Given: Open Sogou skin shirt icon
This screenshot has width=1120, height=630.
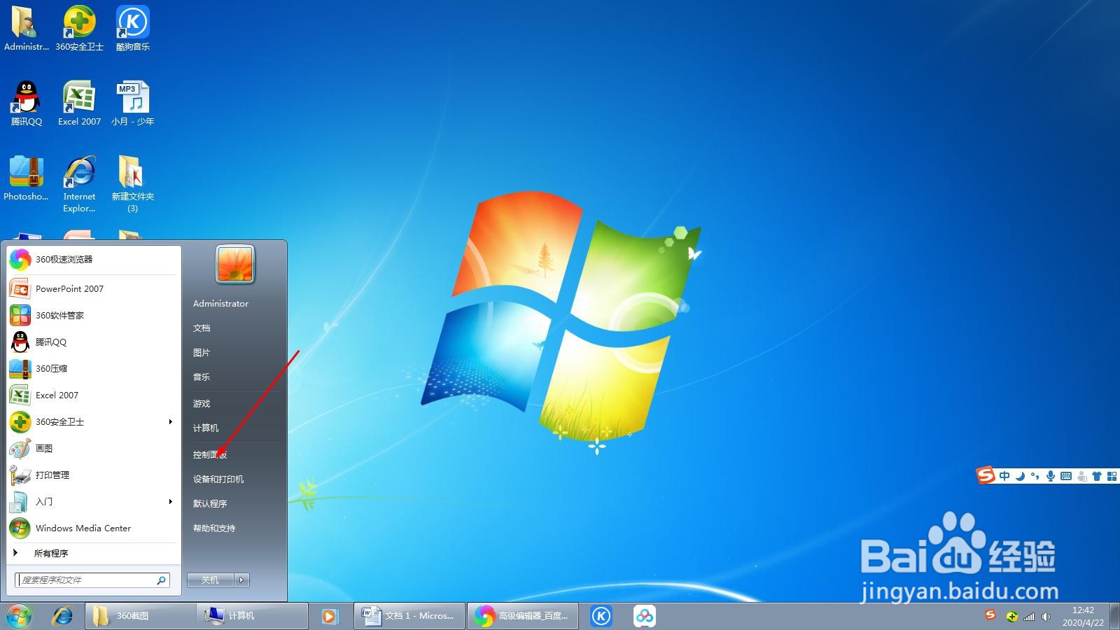Looking at the screenshot, I should 1097,476.
